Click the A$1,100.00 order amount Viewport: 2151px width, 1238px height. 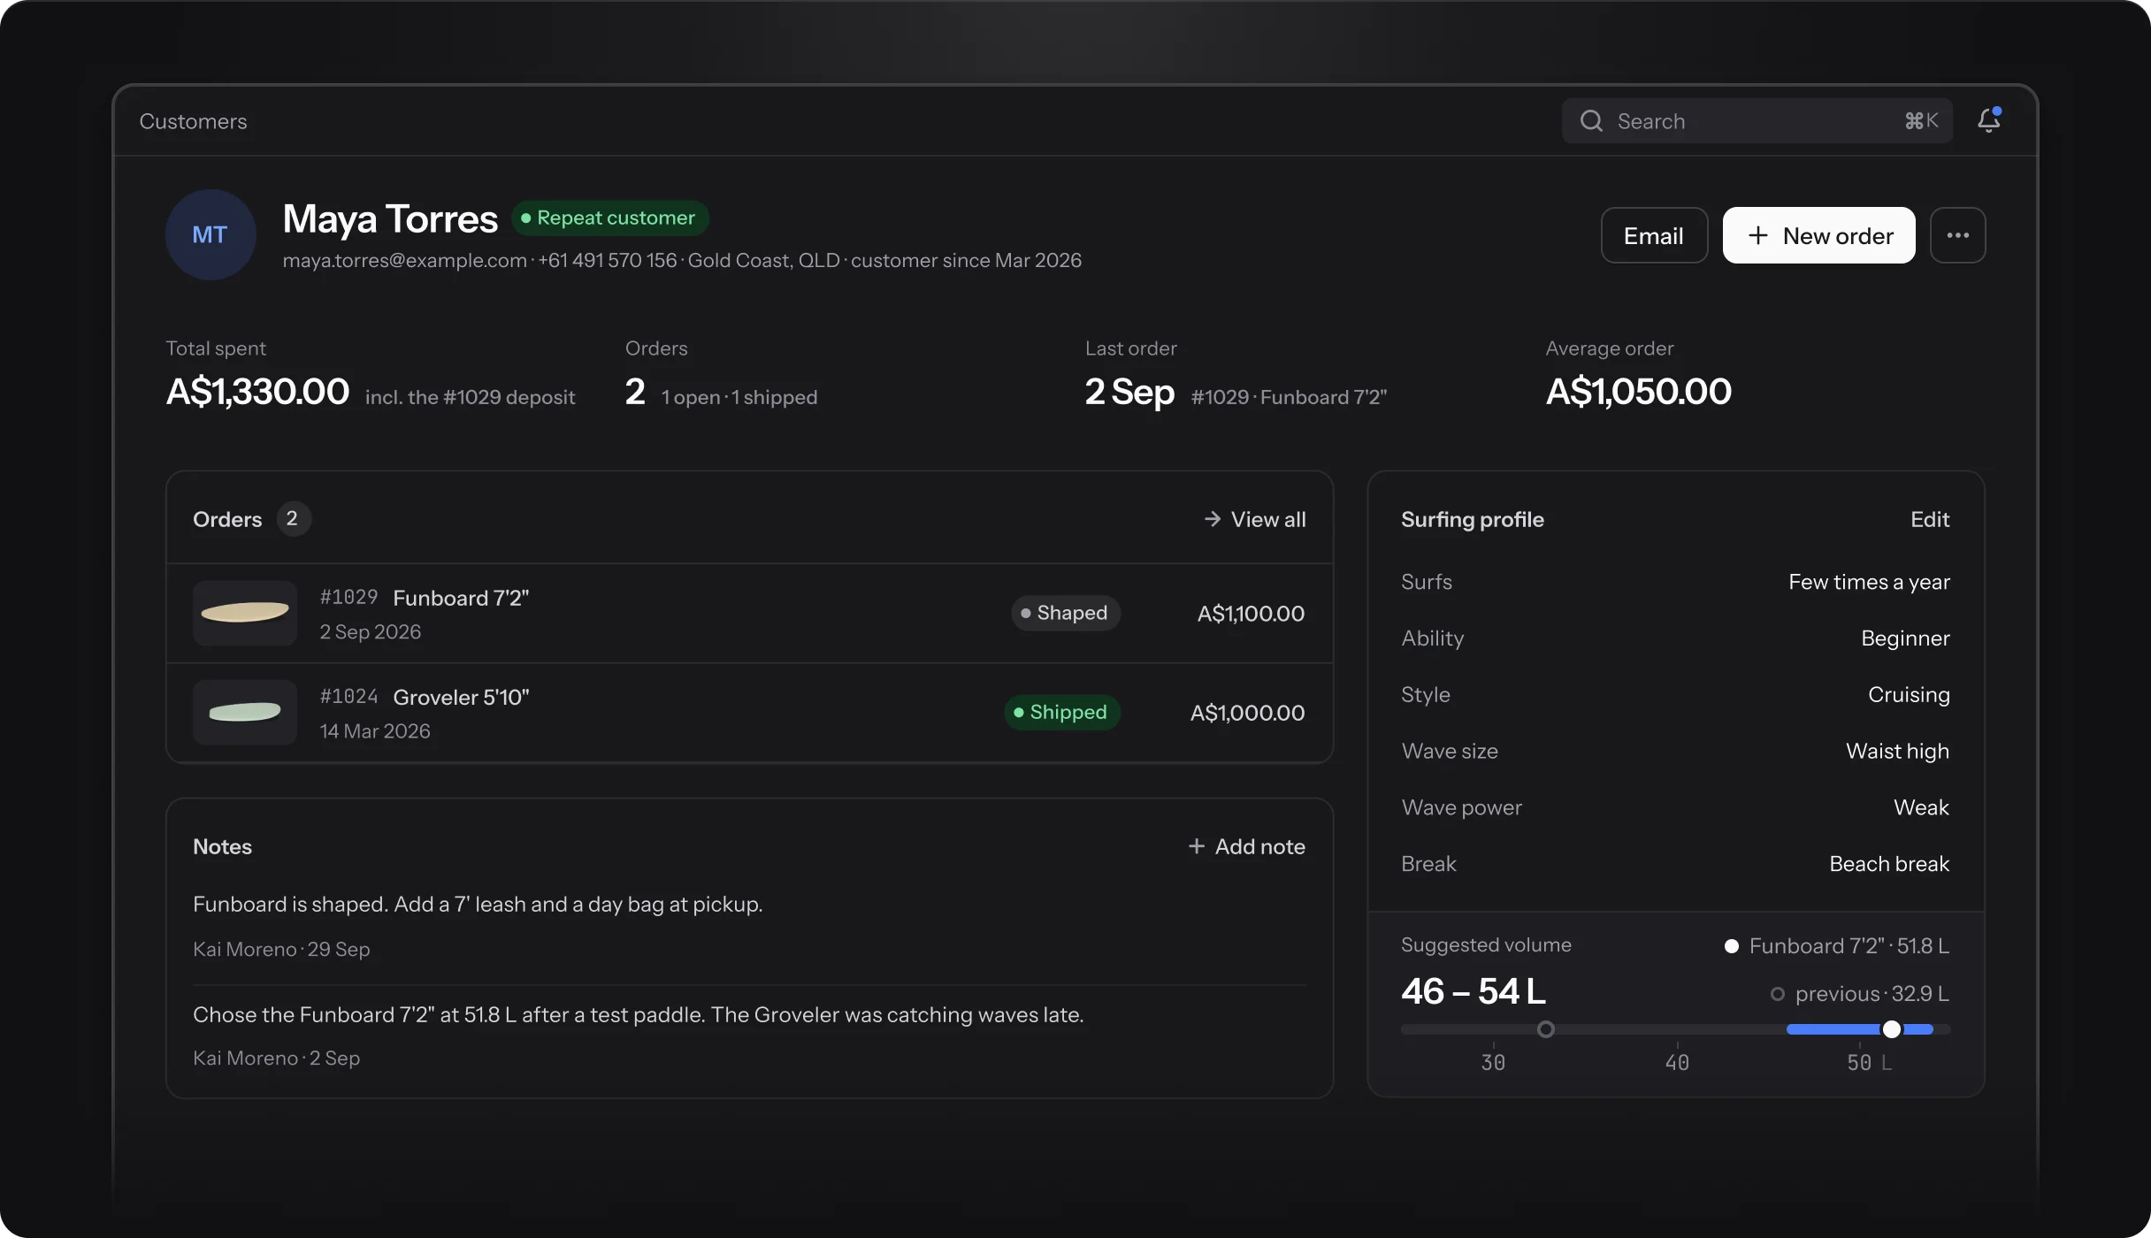point(1251,614)
